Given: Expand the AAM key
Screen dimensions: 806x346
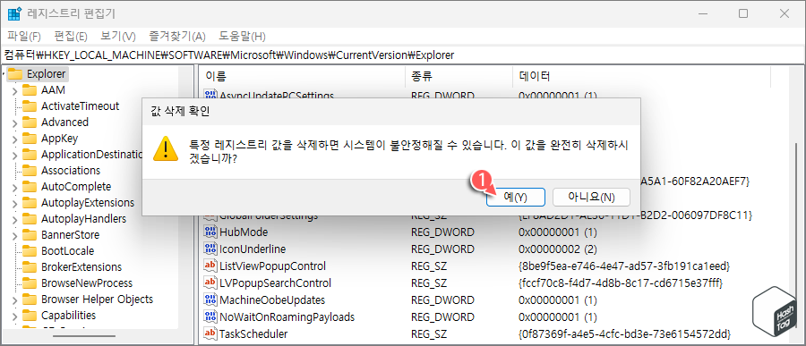Looking at the screenshot, I should (x=14, y=90).
